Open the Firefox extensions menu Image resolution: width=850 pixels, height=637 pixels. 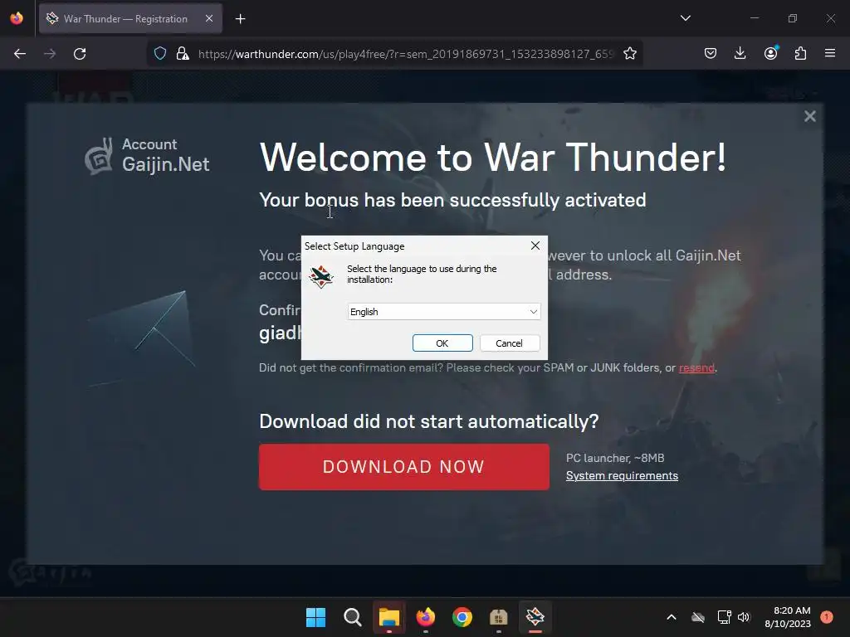(x=800, y=53)
